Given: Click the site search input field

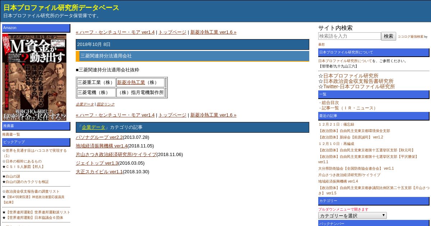Looking at the screenshot, I should tap(349, 36).
